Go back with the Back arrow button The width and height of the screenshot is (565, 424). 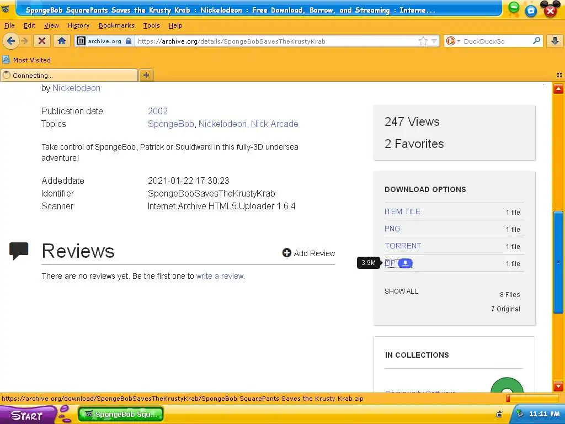tap(11, 41)
